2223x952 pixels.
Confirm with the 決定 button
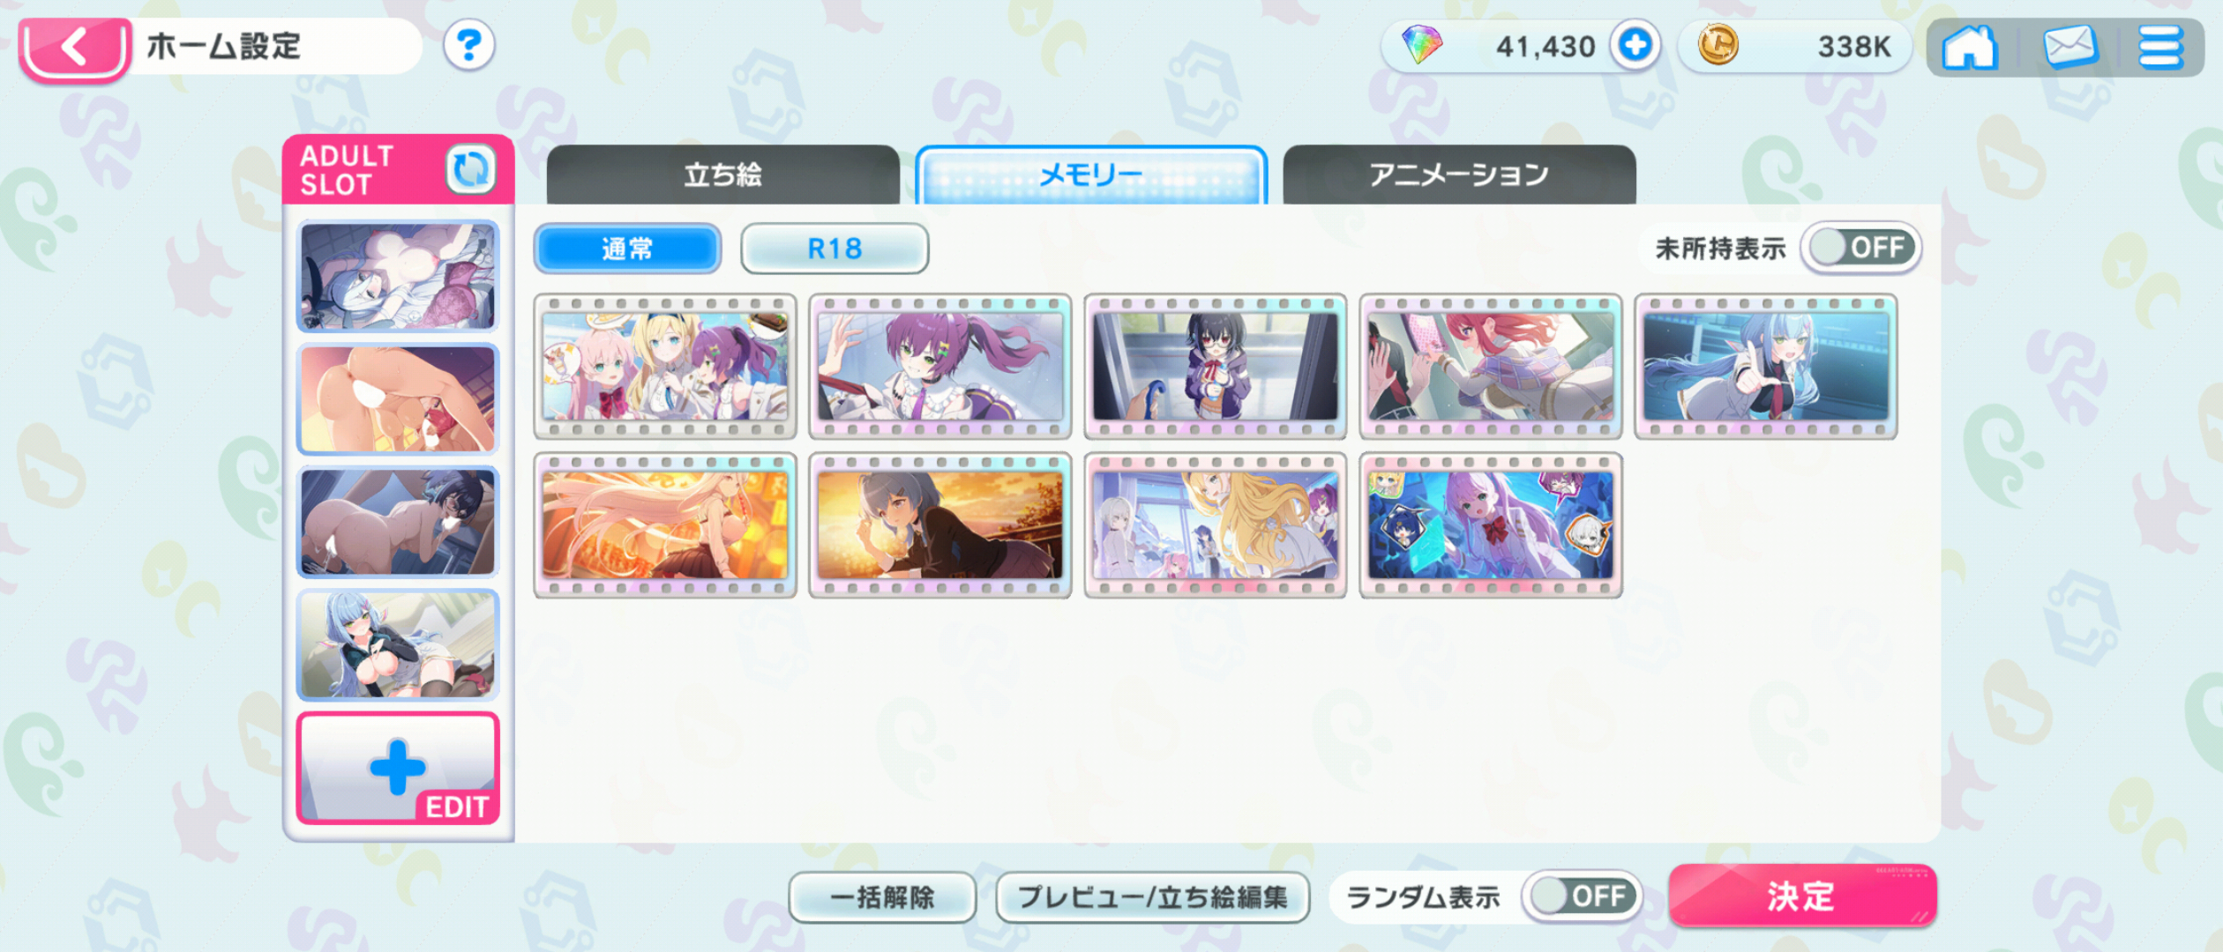[1802, 896]
